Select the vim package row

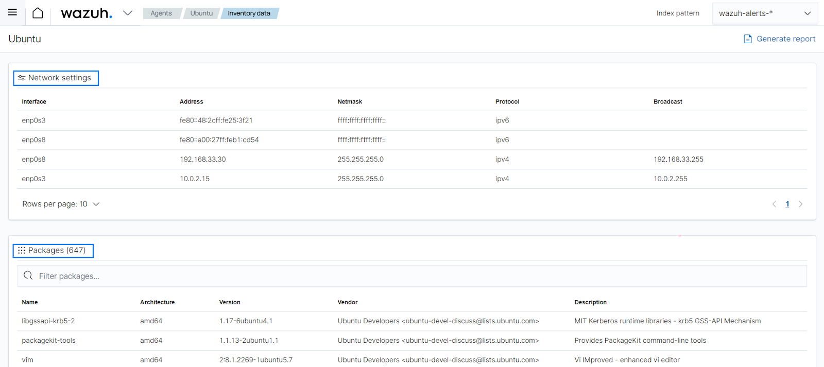click(412, 360)
